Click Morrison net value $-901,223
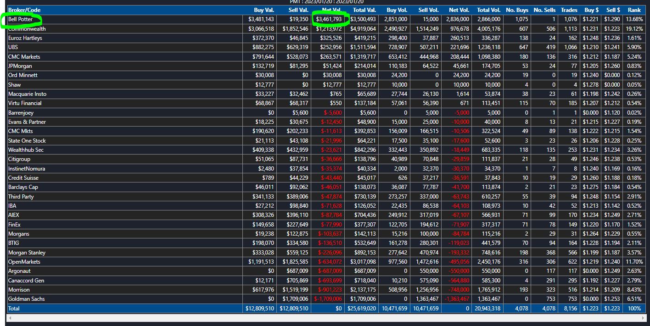Image resolution: width=650 pixels, height=326 pixels. coord(330,290)
